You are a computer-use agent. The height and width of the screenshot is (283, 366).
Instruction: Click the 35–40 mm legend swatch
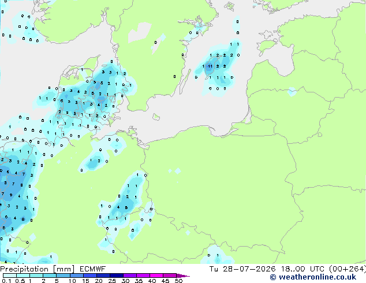point(143,275)
